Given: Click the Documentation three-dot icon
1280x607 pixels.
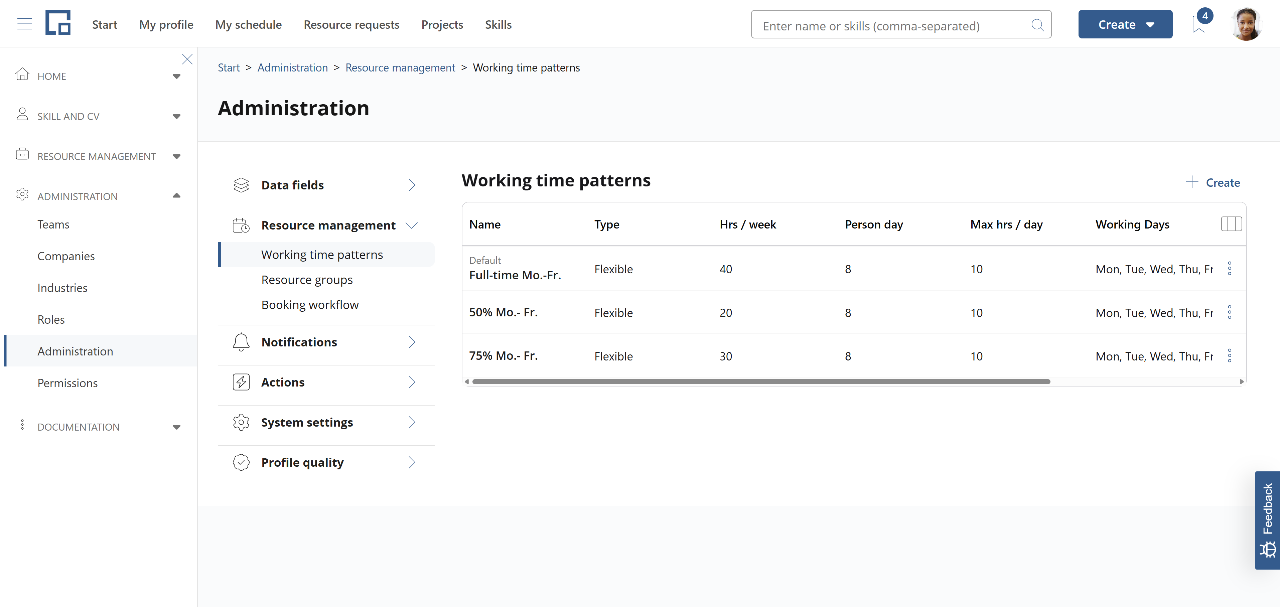Looking at the screenshot, I should click(x=22, y=425).
